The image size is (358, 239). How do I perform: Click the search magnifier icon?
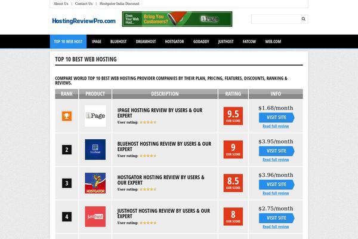tap(303, 19)
